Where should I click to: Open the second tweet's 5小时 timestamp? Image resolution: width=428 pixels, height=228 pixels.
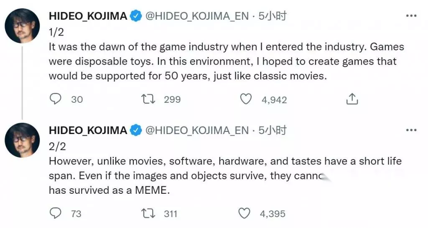coord(273,130)
